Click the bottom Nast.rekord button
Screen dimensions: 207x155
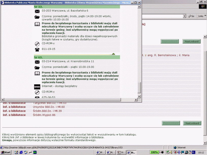tap(192, 123)
